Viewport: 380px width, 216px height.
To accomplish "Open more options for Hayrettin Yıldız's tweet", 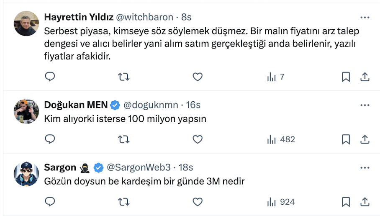I will tap(365, 17).
